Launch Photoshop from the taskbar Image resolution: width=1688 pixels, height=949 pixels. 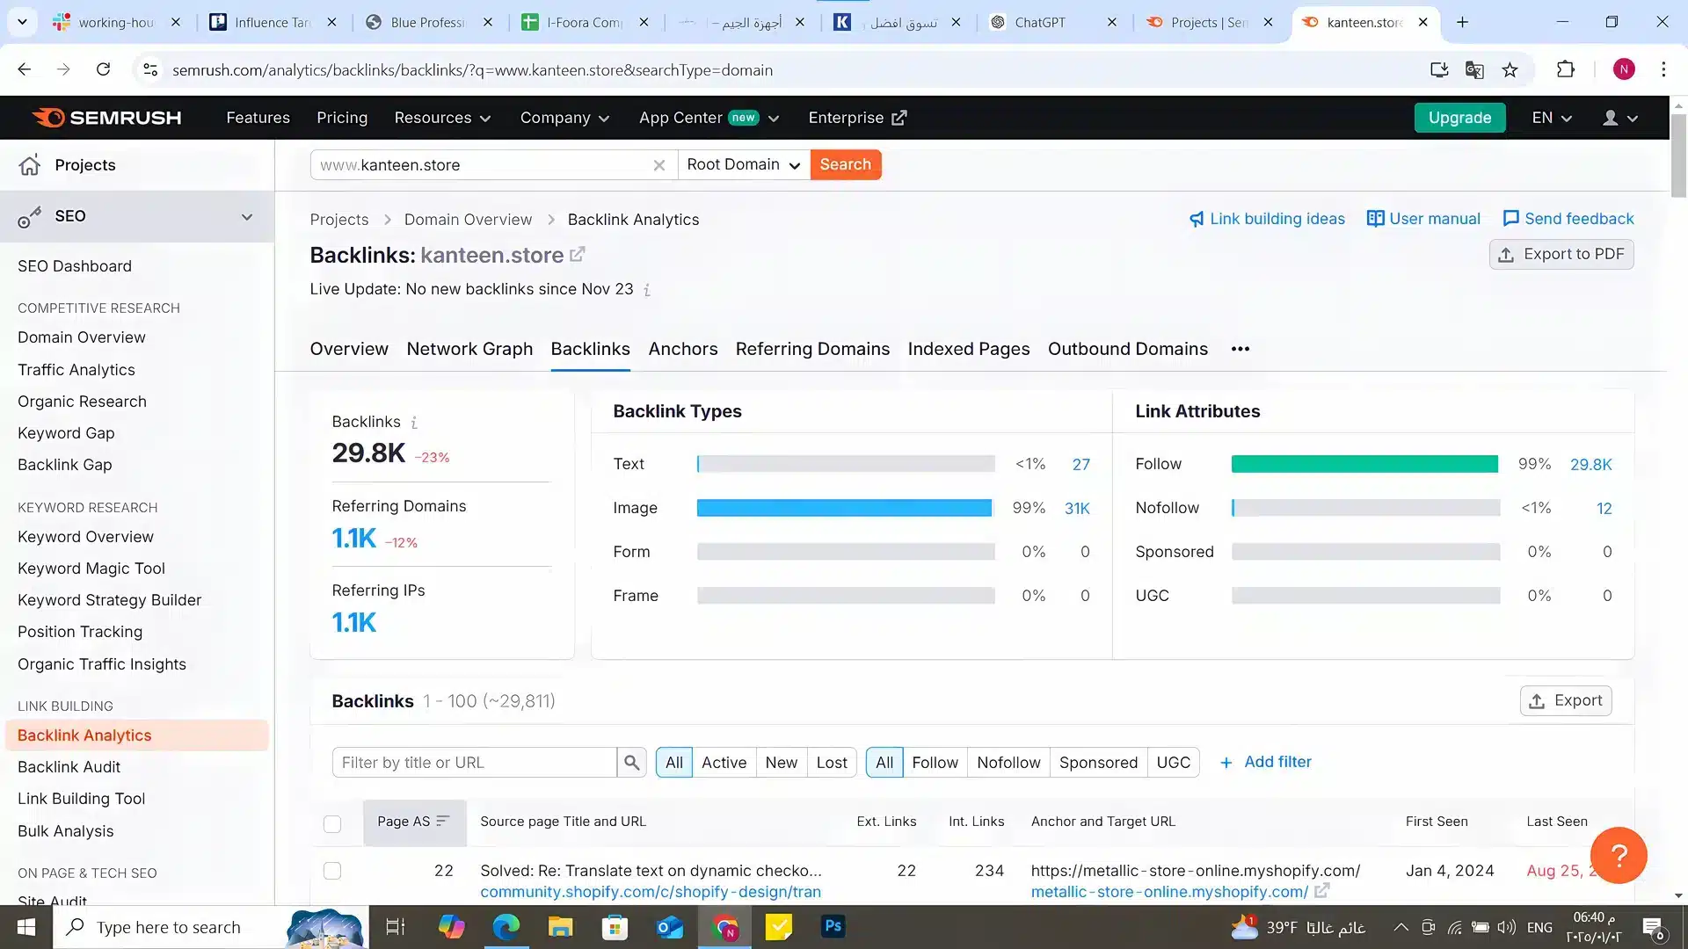click(x=832, y=926)
